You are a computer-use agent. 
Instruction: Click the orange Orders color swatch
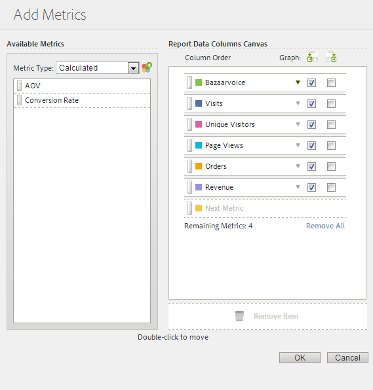(x=199, y=166)
